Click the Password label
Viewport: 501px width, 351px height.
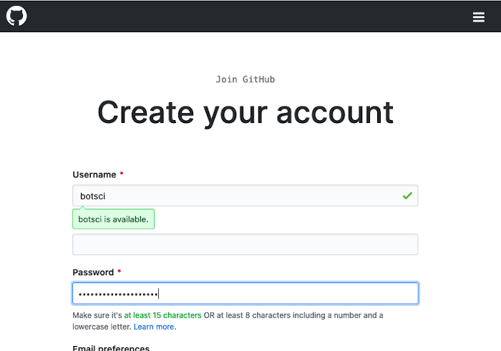click(93, 272)
